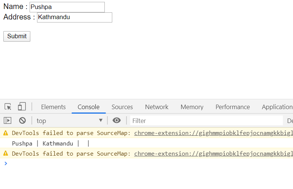Switch to the Application tab
293x189 pixels.
[x=277, y=107]
